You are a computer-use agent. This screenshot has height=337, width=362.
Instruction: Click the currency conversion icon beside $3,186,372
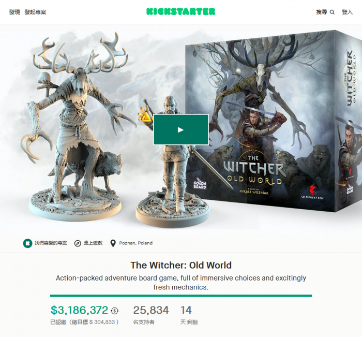114,311
